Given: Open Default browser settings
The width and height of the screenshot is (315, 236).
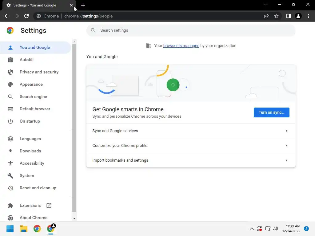Looking at the screenshot, I should tap(36, 109).
